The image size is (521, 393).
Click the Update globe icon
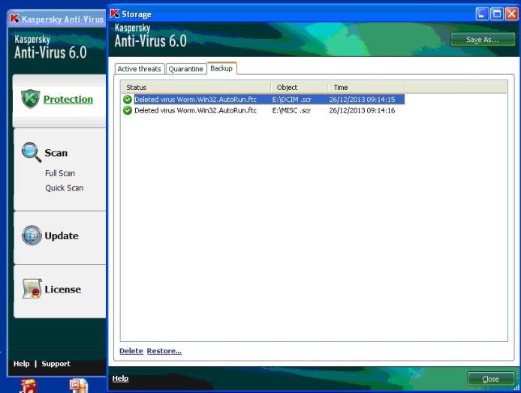point(32,235)
